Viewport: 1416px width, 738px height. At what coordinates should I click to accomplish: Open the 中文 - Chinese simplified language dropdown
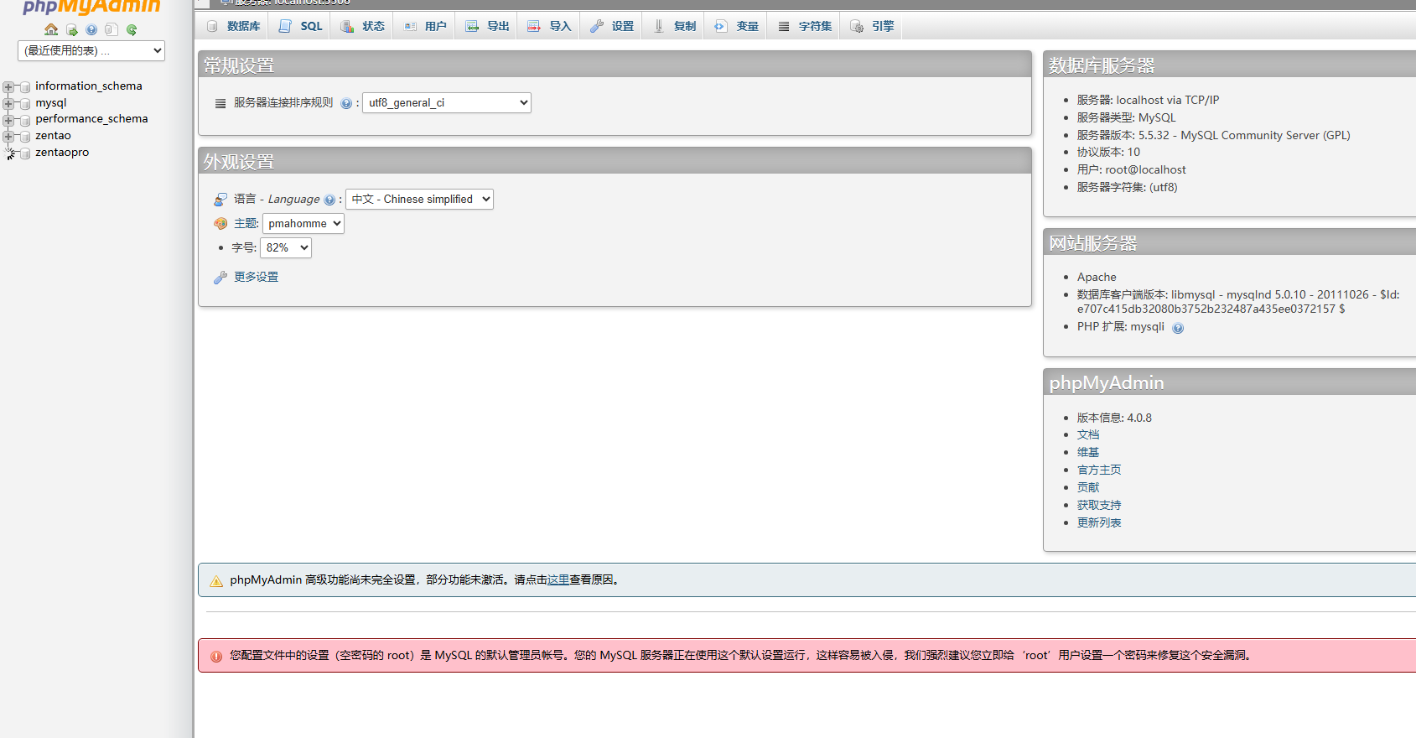[x=419, y=200]
